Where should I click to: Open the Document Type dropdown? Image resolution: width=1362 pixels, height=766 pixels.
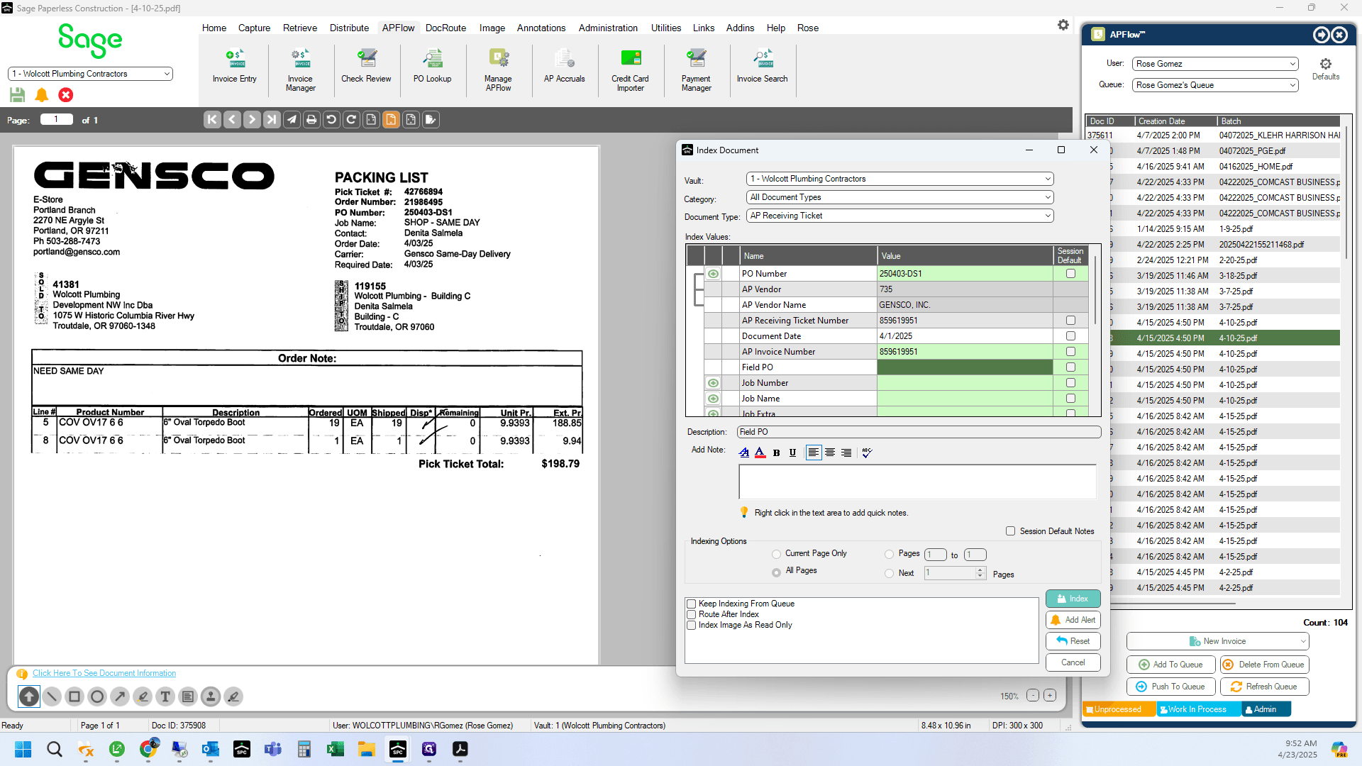coord(899,216)
